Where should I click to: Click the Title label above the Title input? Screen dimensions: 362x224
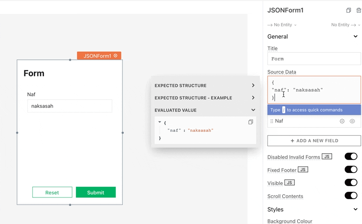click(x=272, y=49)
